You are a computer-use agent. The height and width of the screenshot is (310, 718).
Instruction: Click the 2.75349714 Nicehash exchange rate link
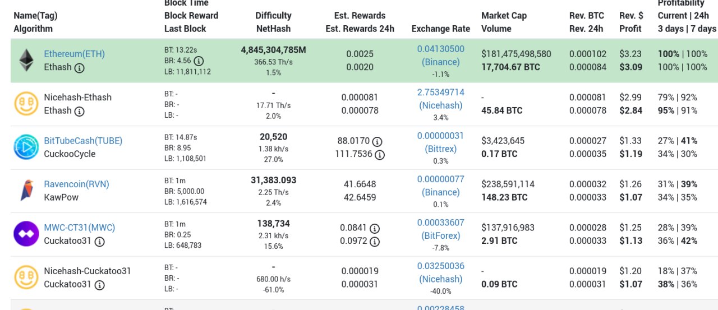click(x=441, y=99)
